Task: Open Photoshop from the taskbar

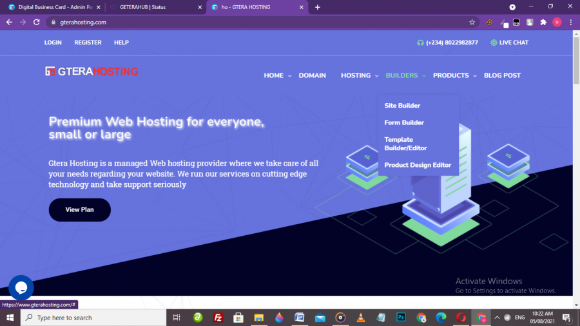Action: [x=401, y=318]
